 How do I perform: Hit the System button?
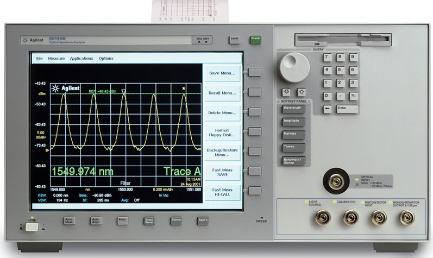point(176,221)
